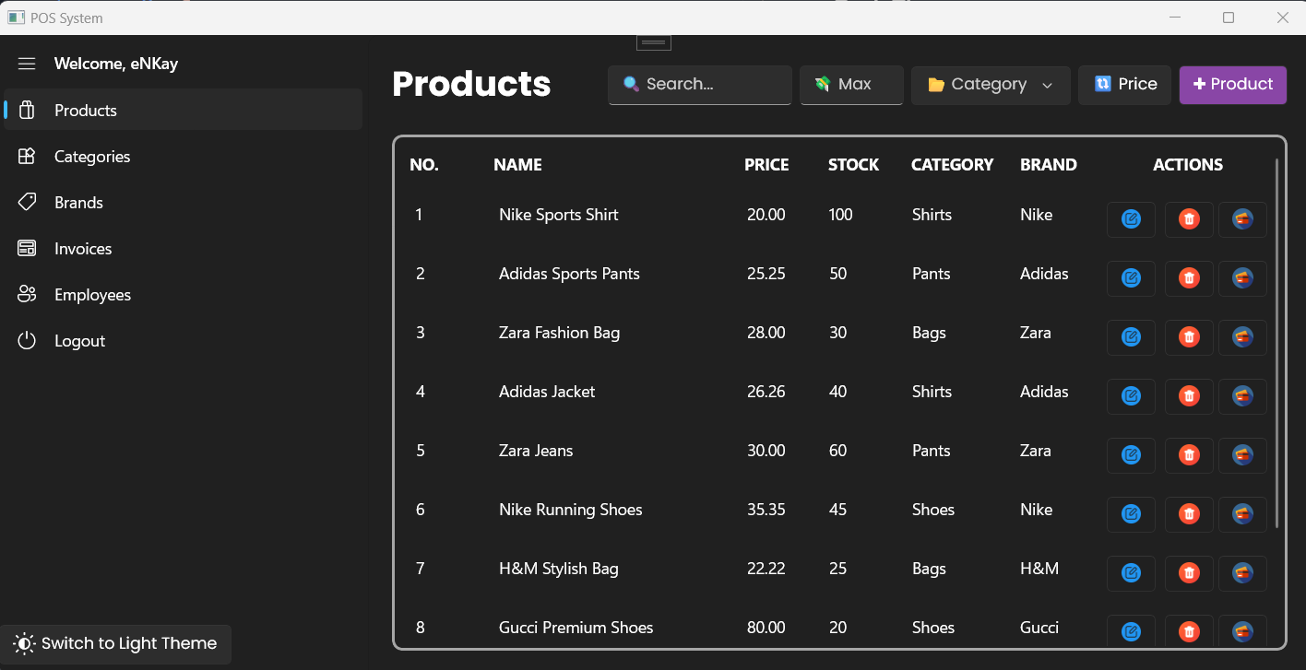This screenshot has height=670, width=1306.
Task: Sort products using the Price button
Action: 1124,84
